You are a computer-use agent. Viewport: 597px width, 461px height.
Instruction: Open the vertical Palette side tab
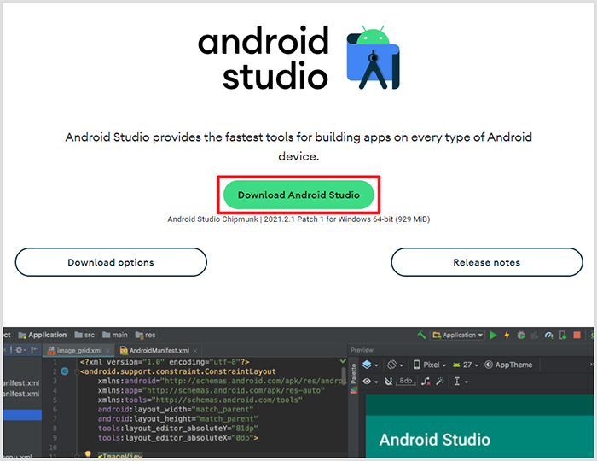[x=353, y=374]
